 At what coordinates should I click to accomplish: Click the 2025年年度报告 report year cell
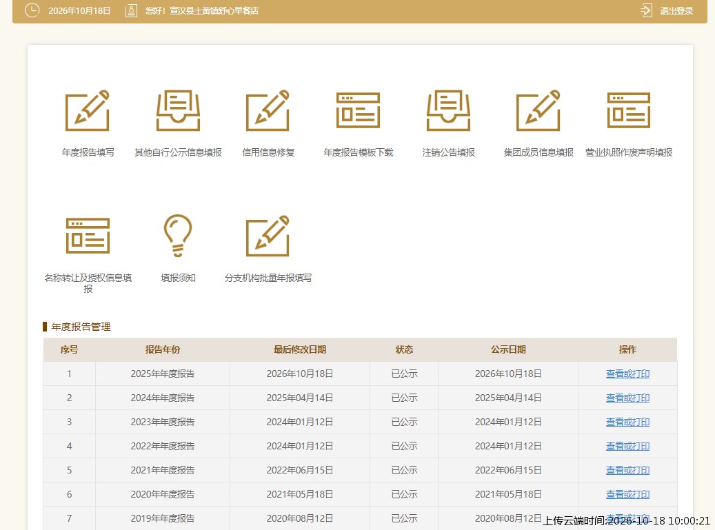point(162,374)
